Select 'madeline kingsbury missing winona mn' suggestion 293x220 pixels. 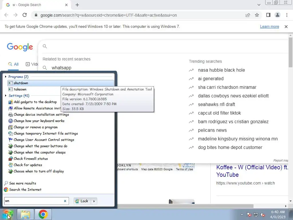[238, 139]
